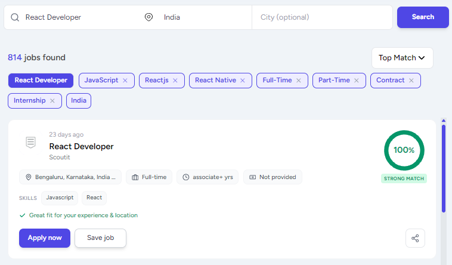Remove the JavaScript filter tag
452x265 pixels.
tap(125, 81)
